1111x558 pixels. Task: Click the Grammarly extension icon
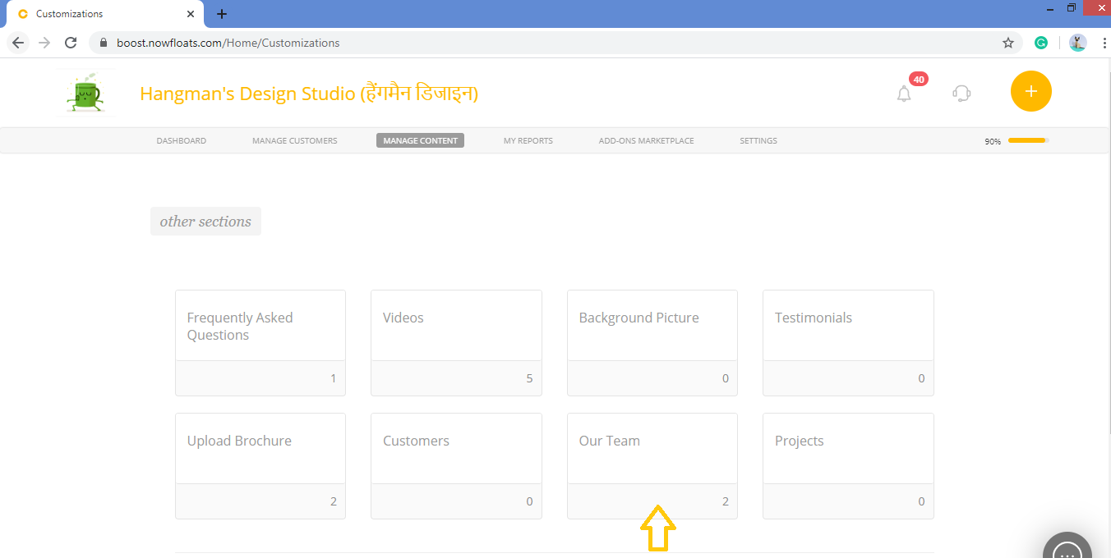pos(1041,43)
